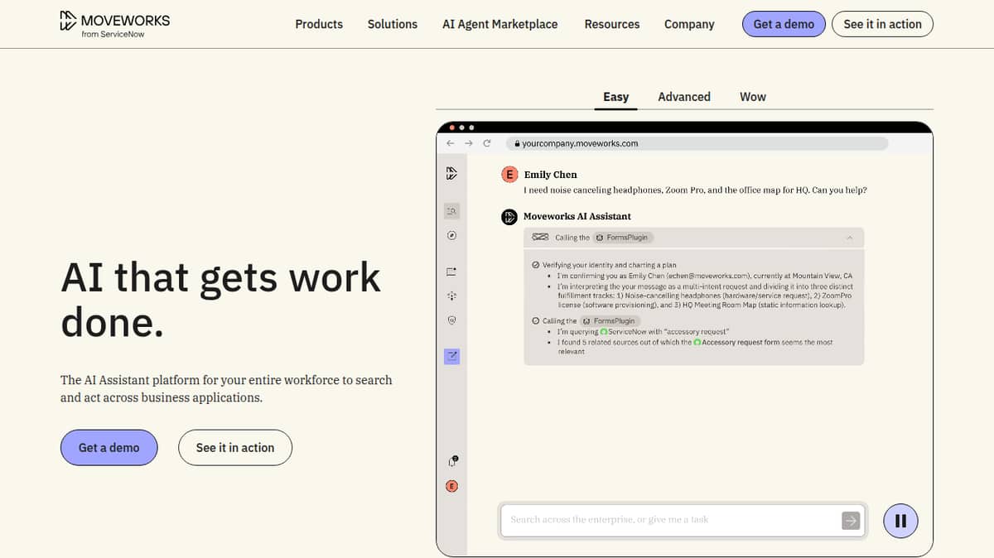Open the Products menu
Screen dimensions: 994x558
(319, 24)
